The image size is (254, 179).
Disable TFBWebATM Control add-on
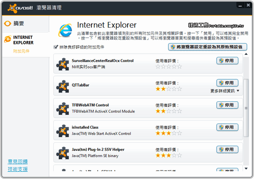pyautogui.click(x=227, y=105)
